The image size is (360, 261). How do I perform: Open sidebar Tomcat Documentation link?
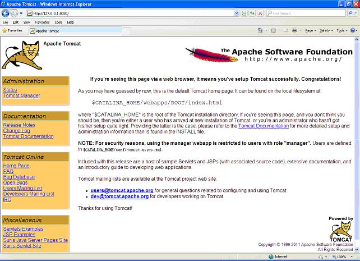[x=28, y=136]
